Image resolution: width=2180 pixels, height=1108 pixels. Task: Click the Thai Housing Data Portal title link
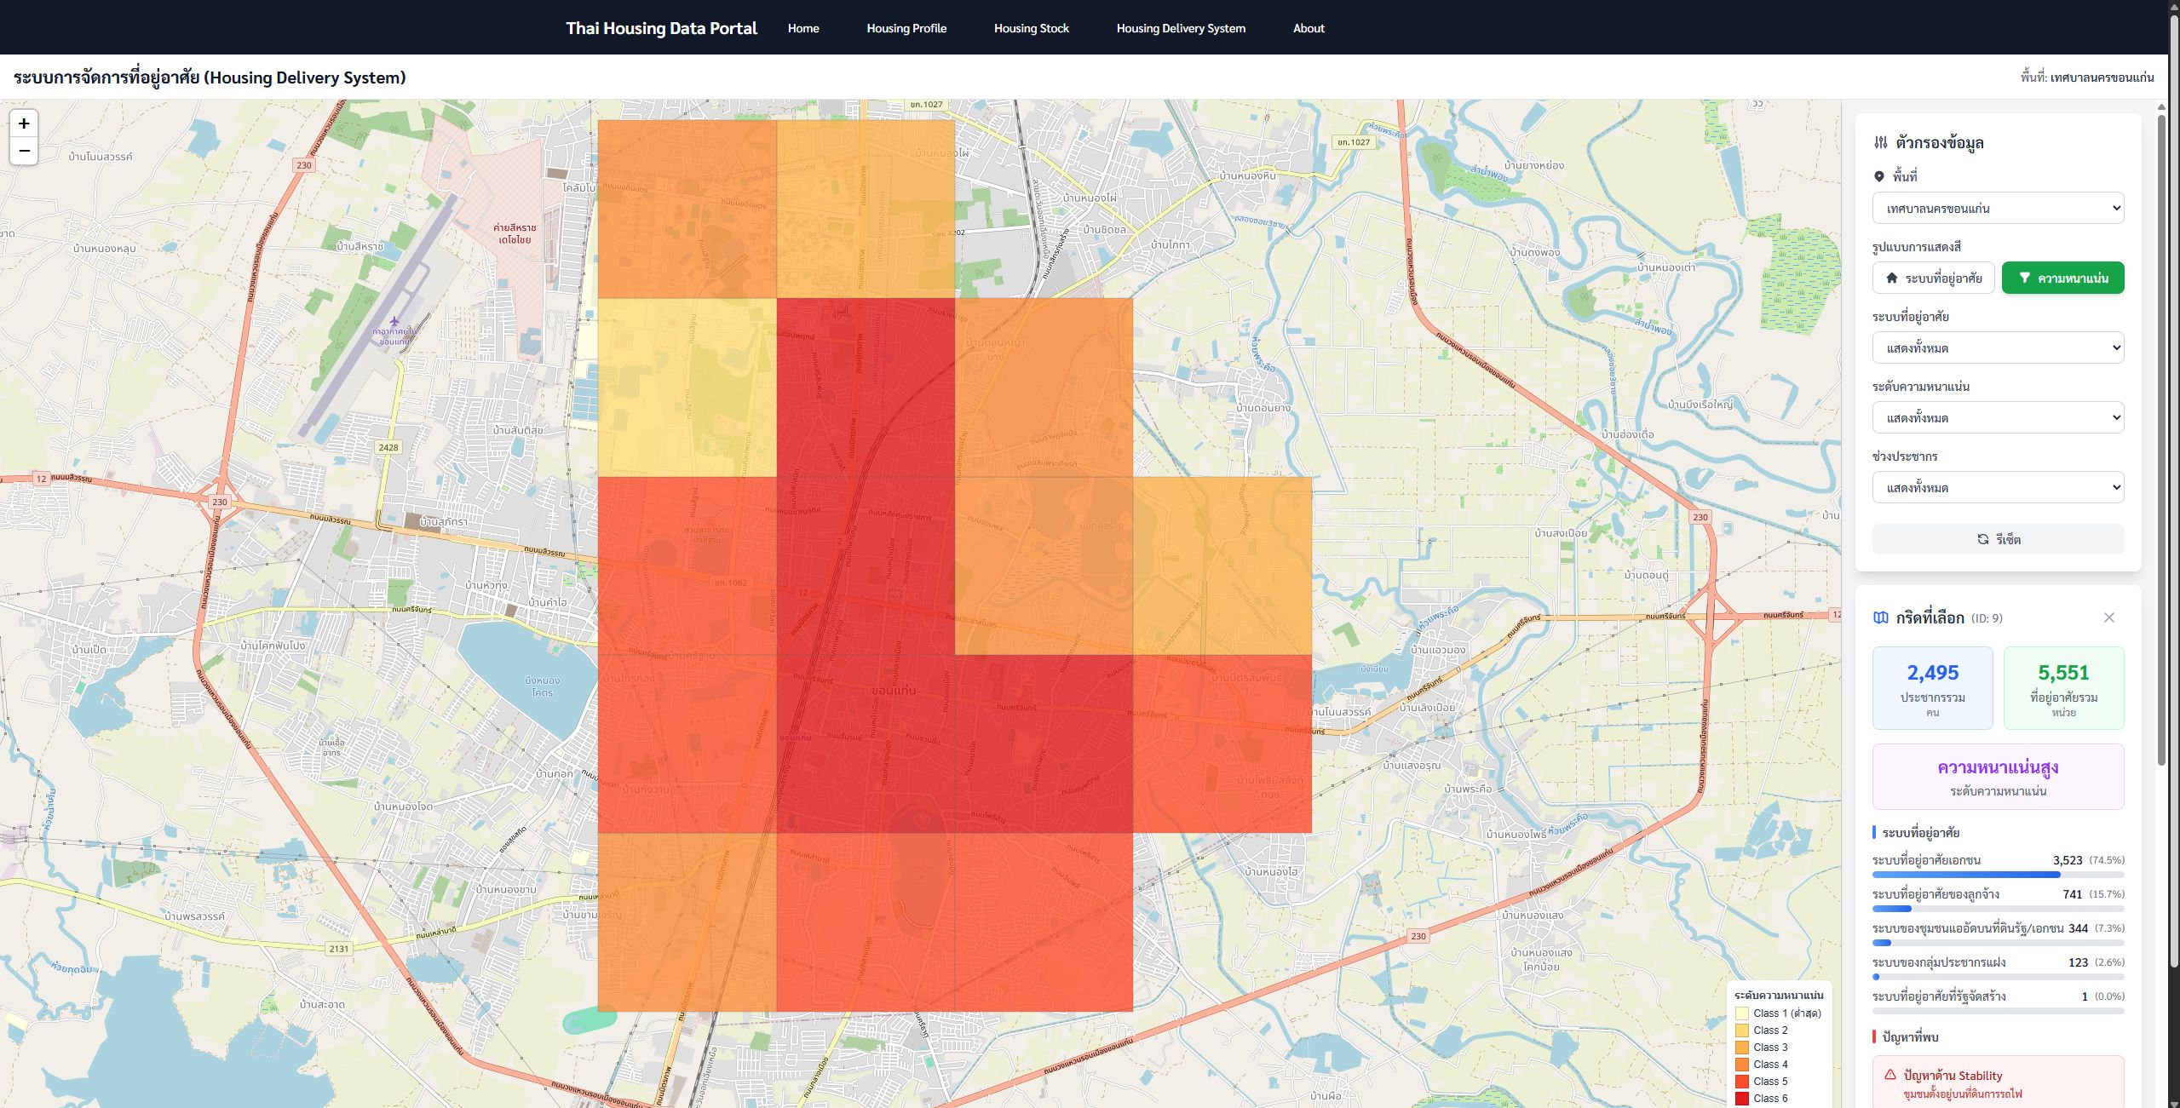(x=661, y=28)
